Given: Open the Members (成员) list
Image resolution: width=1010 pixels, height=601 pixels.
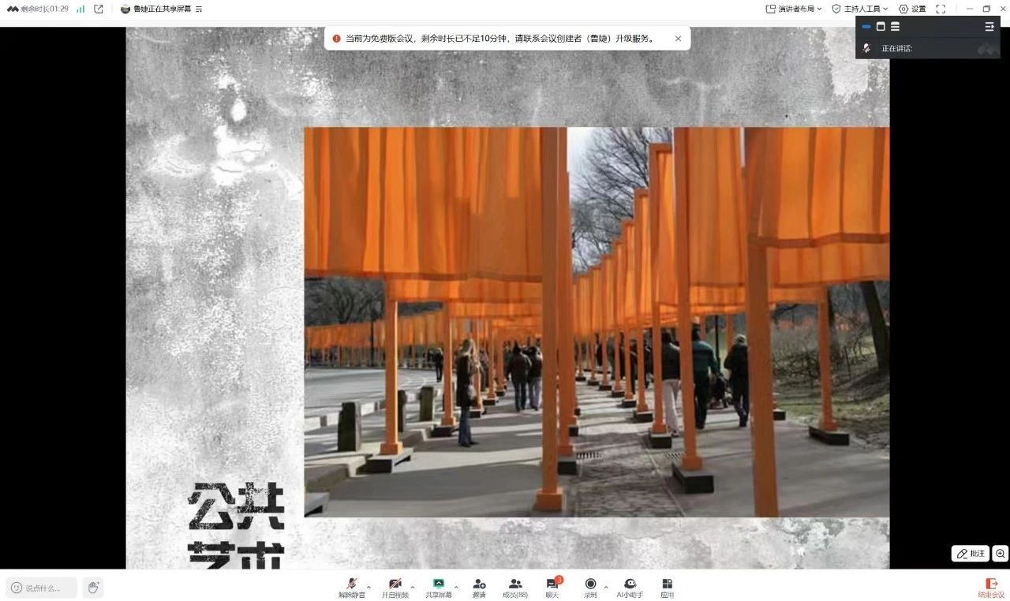Looking at the screenshot, I should pyautogui.click(x=514, y=587).
